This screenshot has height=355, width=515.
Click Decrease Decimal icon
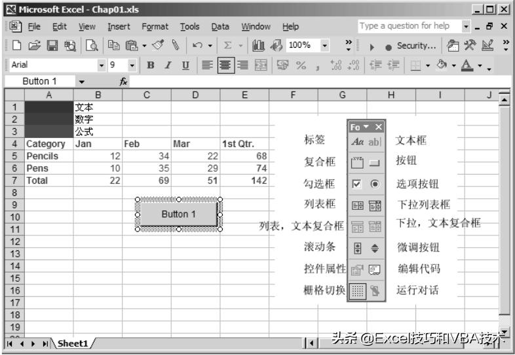(x=354, y=65)
